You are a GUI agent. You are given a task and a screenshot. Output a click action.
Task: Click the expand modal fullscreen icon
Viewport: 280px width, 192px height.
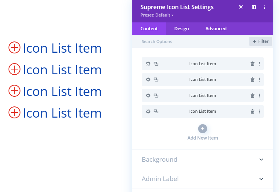(241, 7)
